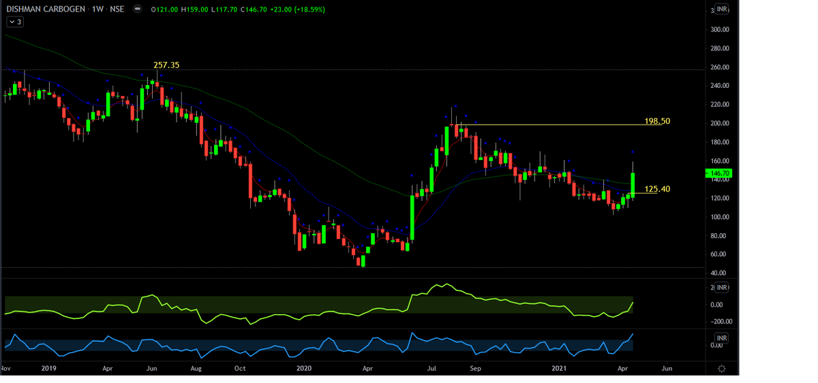Viewport: 818px width, 383px height.
Task: Click the 100.00 price scale label
Action: pos(720,217)
